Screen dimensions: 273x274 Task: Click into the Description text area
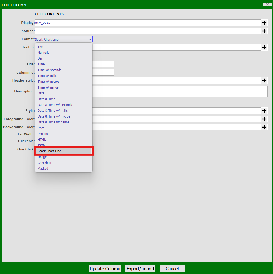click(x=179, y=91)
